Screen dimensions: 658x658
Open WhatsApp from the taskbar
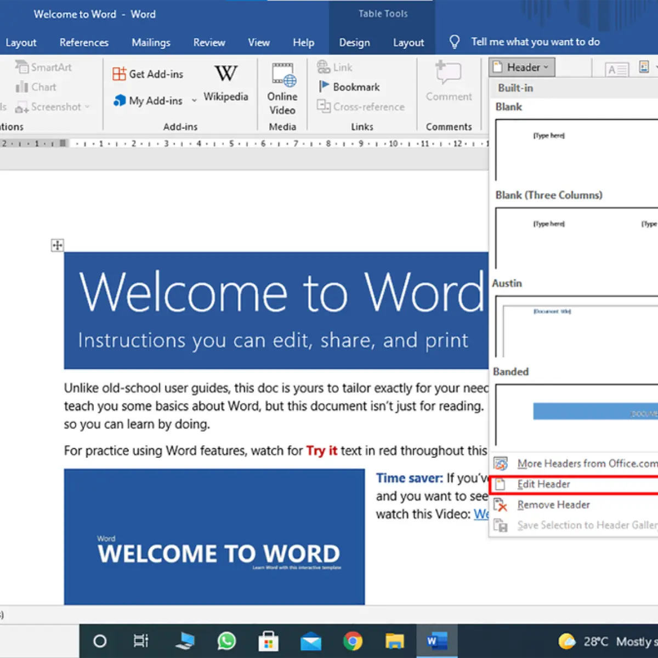pos(226,640)
